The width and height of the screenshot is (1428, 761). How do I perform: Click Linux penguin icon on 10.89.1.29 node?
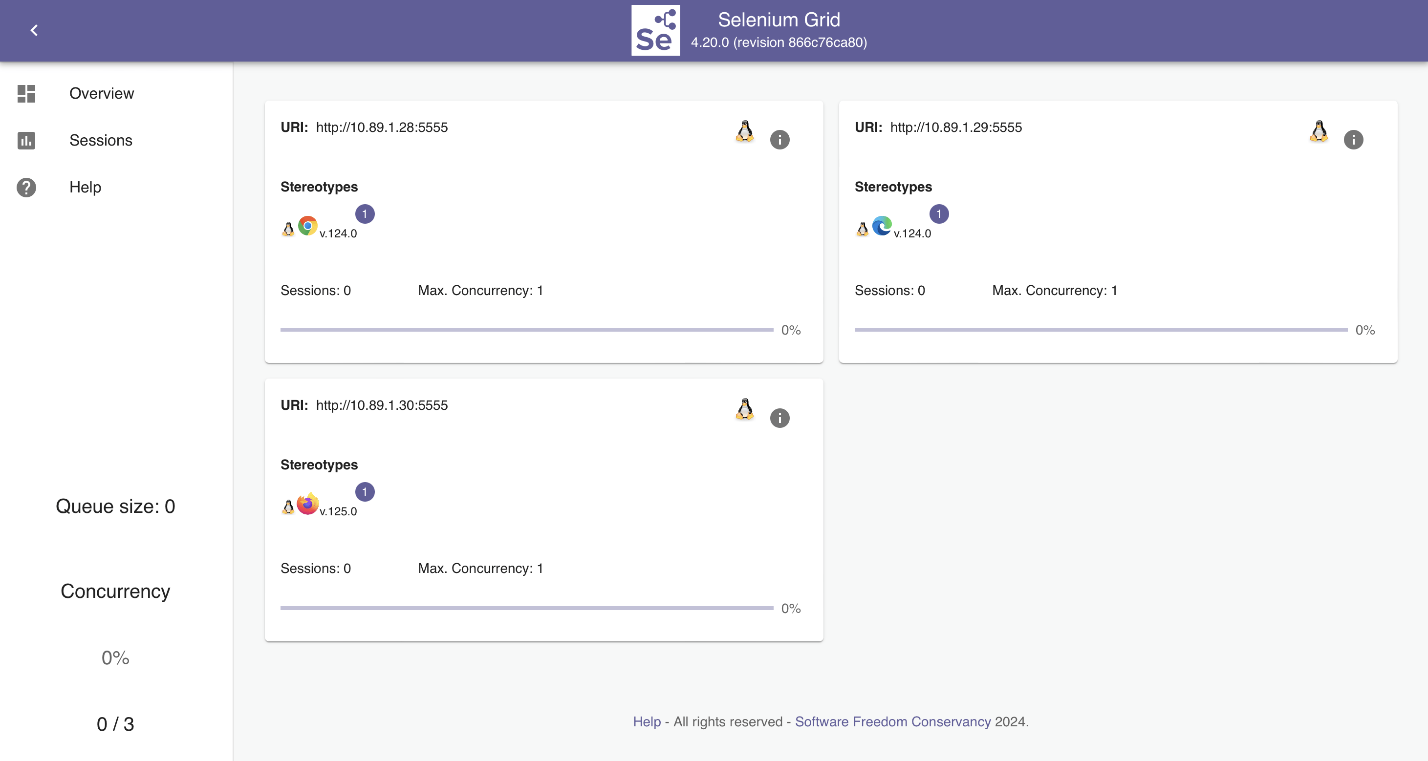coord(1319,131)
